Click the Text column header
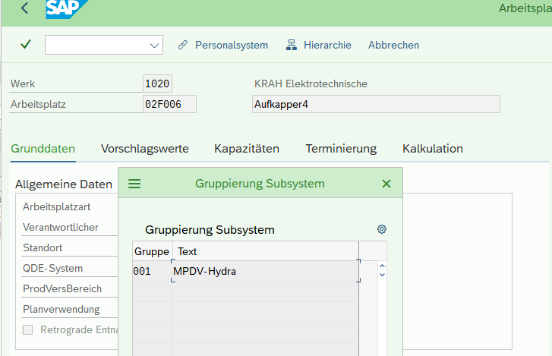Screen dimensions: 552x356 coord(266,251)
